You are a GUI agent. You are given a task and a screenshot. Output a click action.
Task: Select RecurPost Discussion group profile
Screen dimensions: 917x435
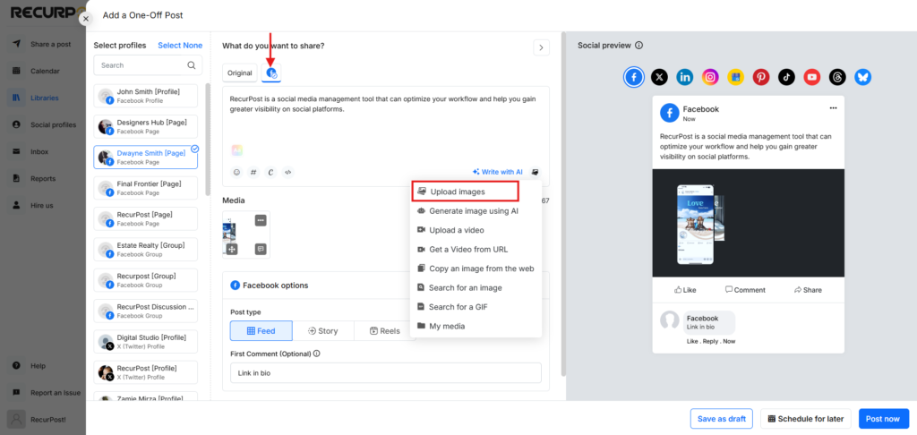[x=146, y=311]
